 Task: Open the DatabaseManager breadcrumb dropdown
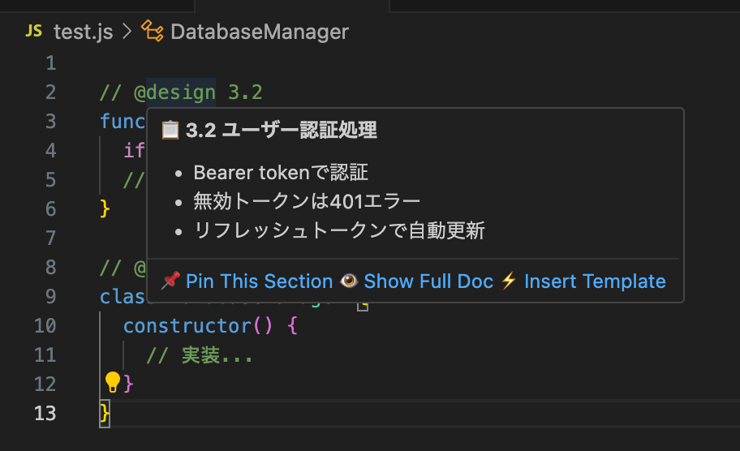pos(260,32)
